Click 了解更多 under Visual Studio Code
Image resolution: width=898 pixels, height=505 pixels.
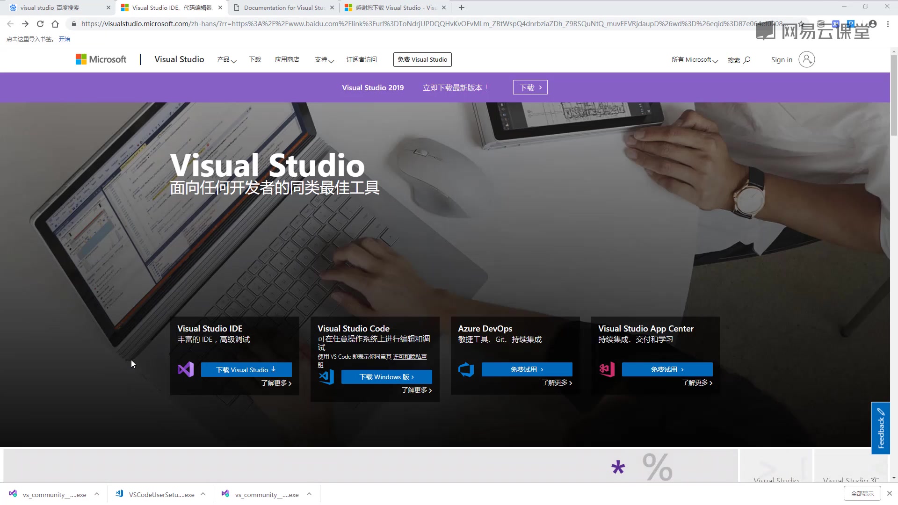pyautogui.click(x=417, y=390)
